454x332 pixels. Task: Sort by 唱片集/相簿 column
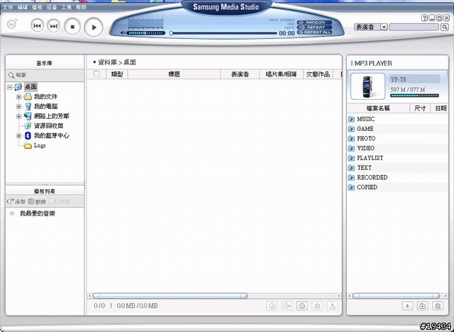[281, 74]
